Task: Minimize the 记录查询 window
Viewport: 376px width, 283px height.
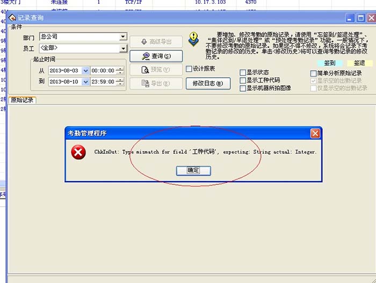Action: pyautogui.click(x=350, y=18)
